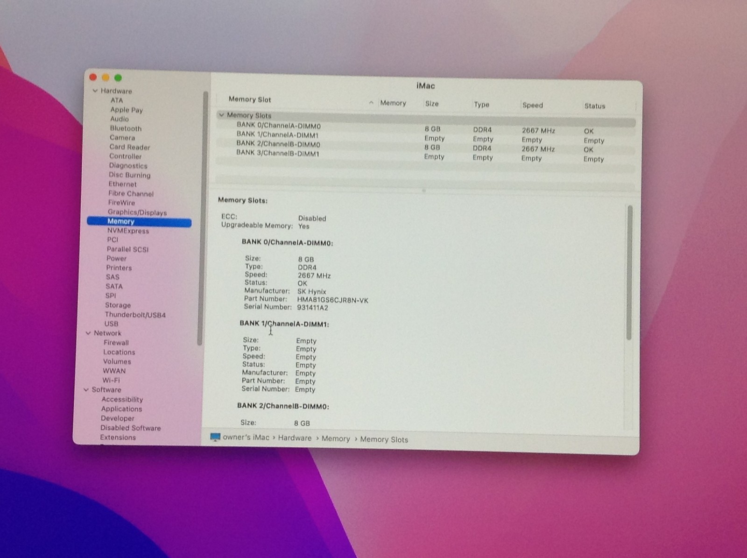Select PCI in the sidebar
Screen dimensions: 747x558
click(113, 240)
